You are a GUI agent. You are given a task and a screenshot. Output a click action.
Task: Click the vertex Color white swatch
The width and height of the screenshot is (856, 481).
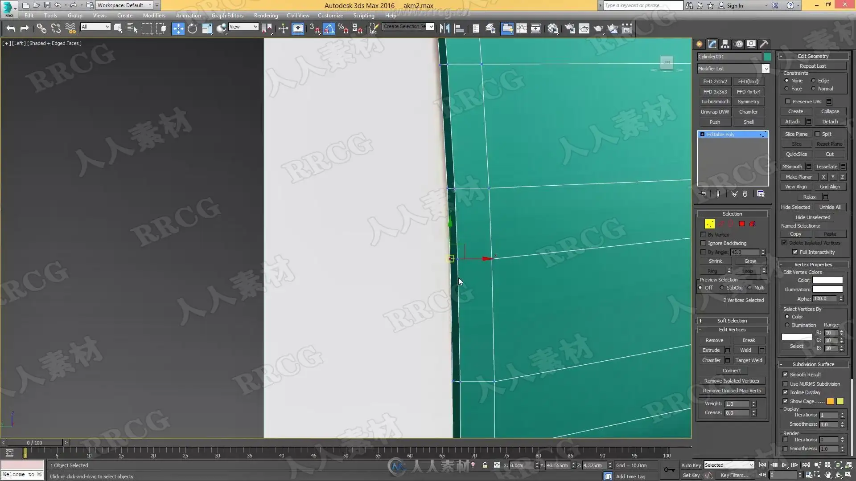click(827, 280)
